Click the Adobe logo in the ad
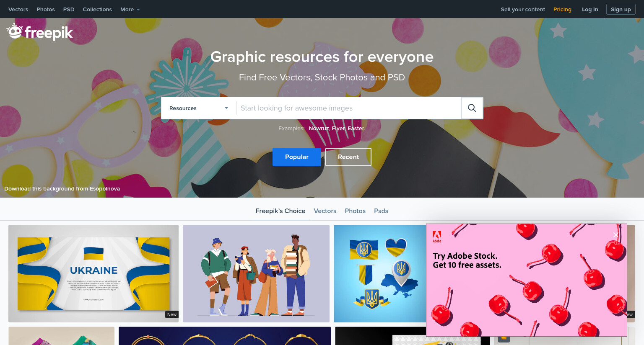Viewport: 644px width, 345px height. (437, 237)
